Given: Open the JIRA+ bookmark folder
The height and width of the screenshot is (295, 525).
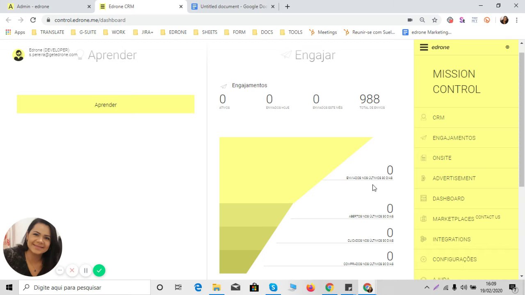Looking at the screenshot, I should [x=143, y=32].
